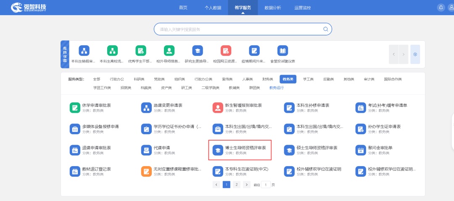
Task: Click the 校外导师信息 green favorite icon
Action: 169,51
